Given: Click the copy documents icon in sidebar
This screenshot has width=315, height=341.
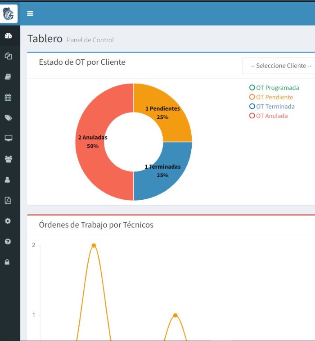Looking at the screenshot, I should click(8, 56).
